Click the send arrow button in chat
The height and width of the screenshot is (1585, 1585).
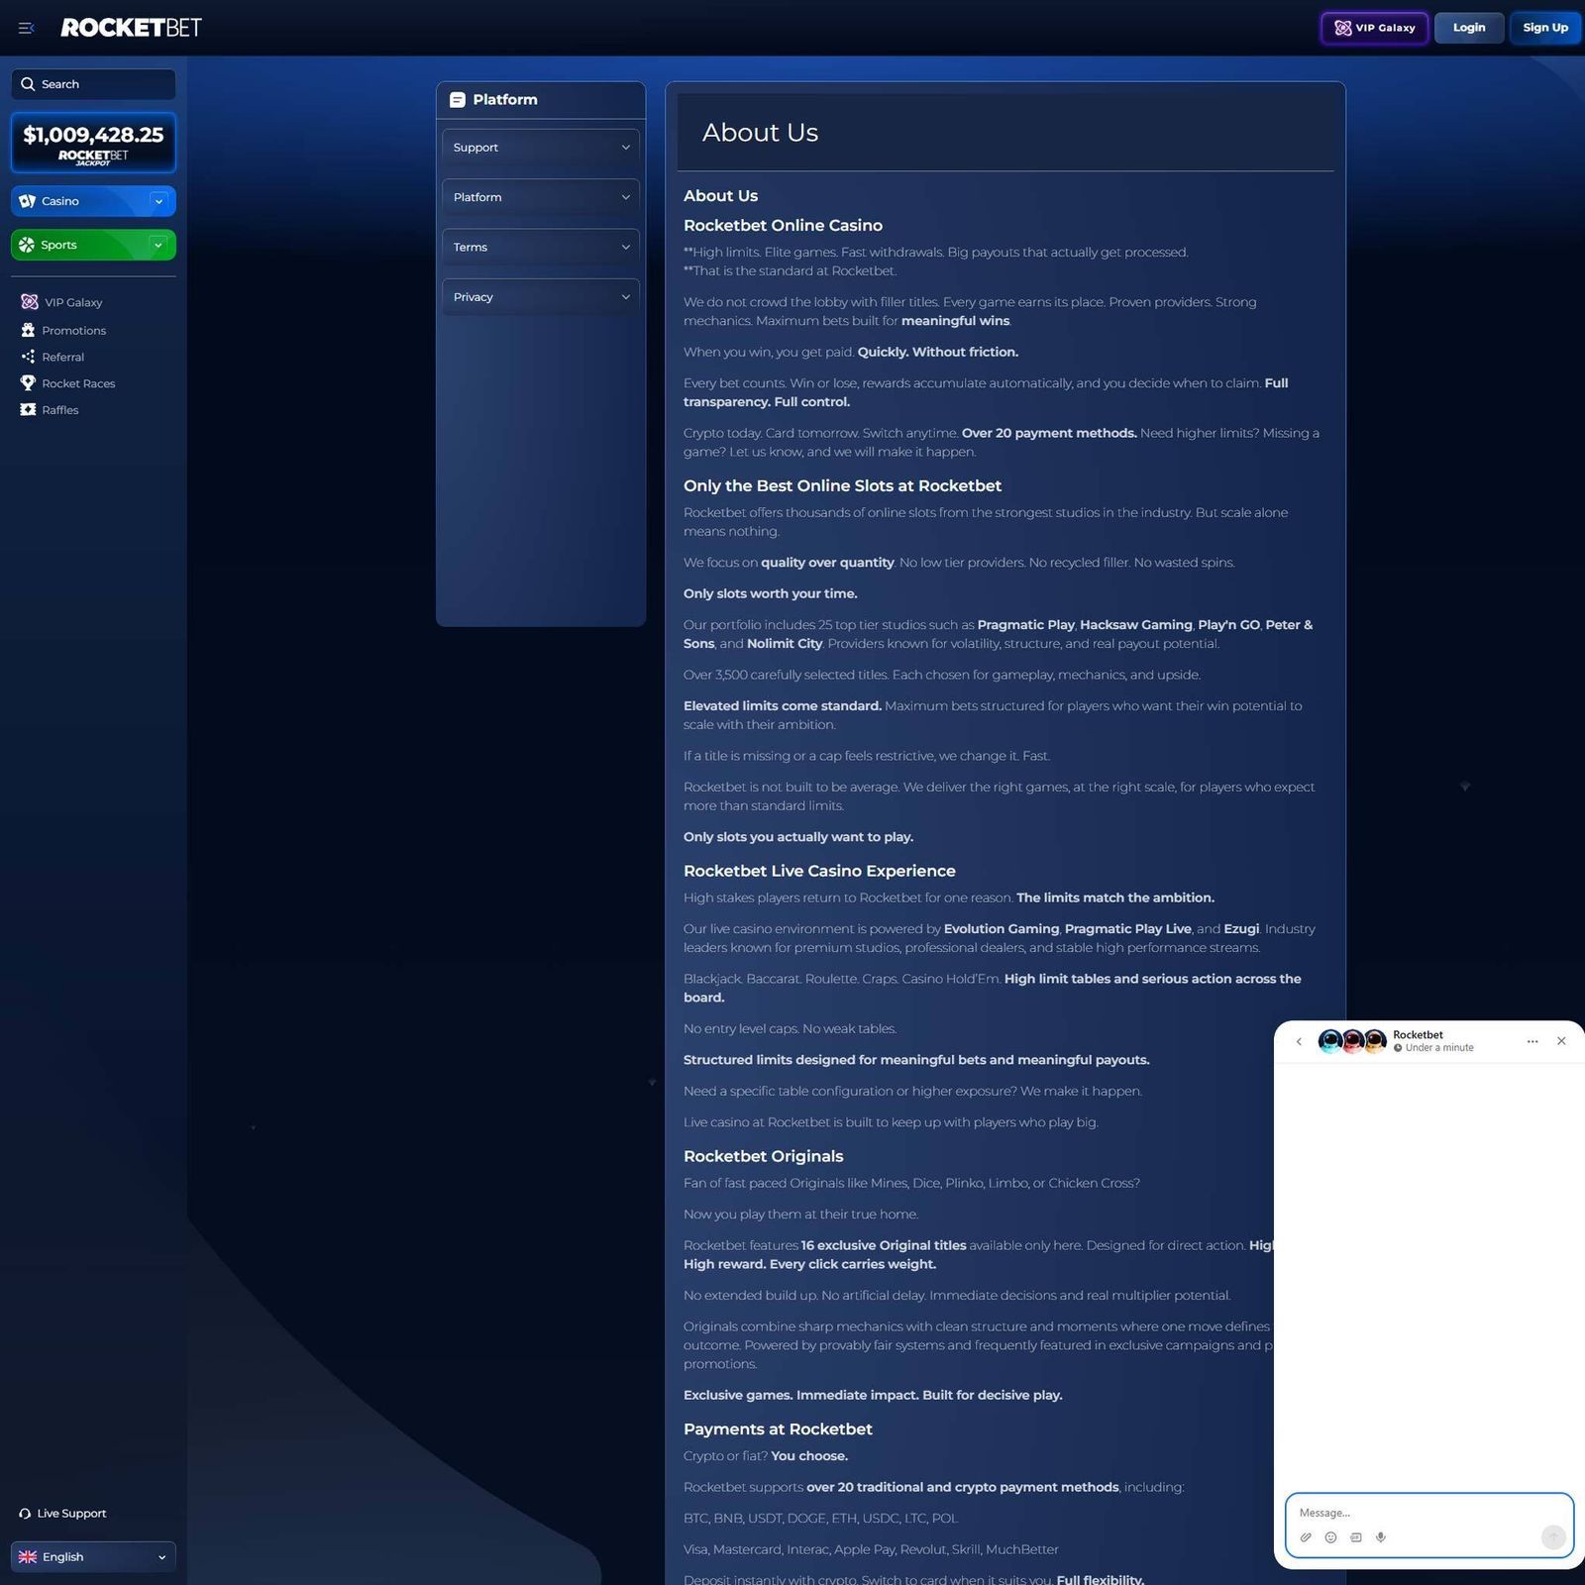[x=1553, y=1536]
